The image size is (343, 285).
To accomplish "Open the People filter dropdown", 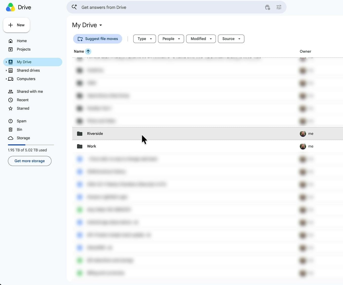I will tap(171, 39).
